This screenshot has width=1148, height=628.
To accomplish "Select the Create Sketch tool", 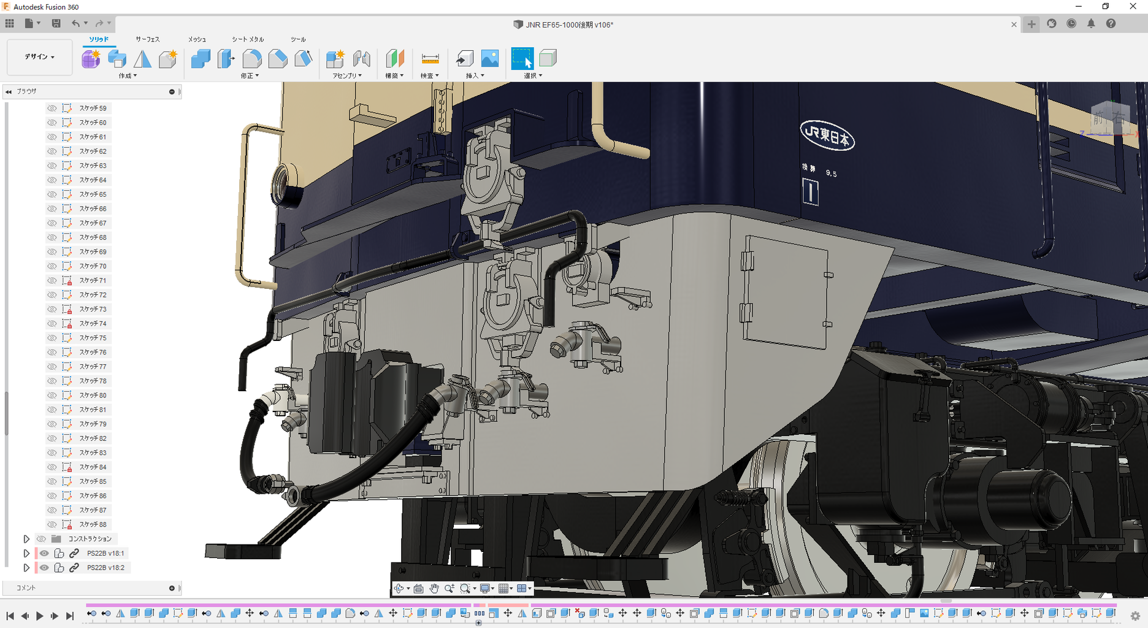I will click(x=91, y=59).
